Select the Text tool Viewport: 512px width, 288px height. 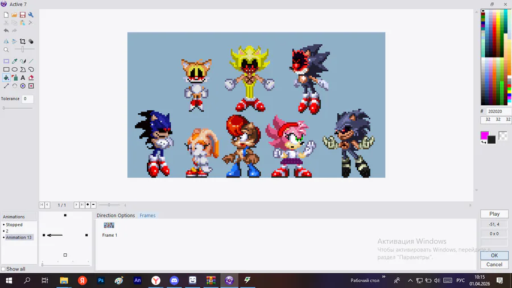23,78
